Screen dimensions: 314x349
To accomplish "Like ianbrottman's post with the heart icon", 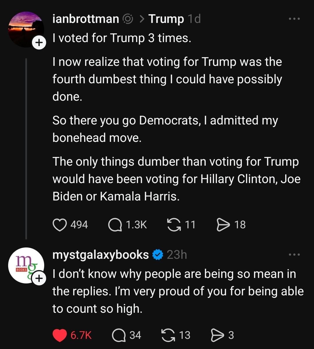I will coord(60,225).
